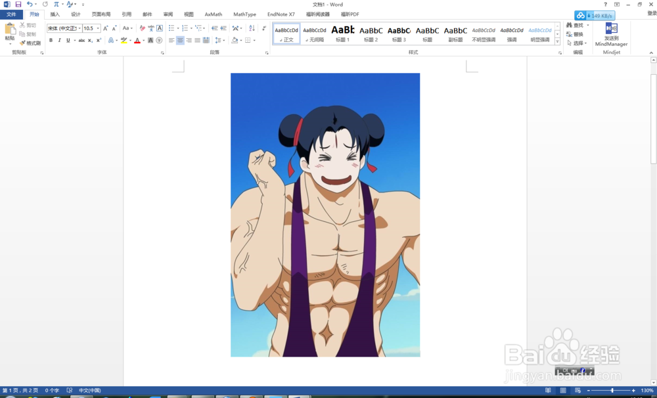Open the File (文件) tab
The image size is (657, 398).
coord(11,14)
